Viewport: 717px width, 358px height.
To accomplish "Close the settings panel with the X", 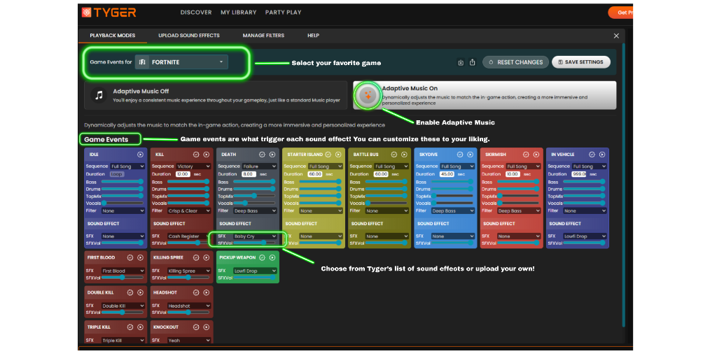I will point(616,36).
